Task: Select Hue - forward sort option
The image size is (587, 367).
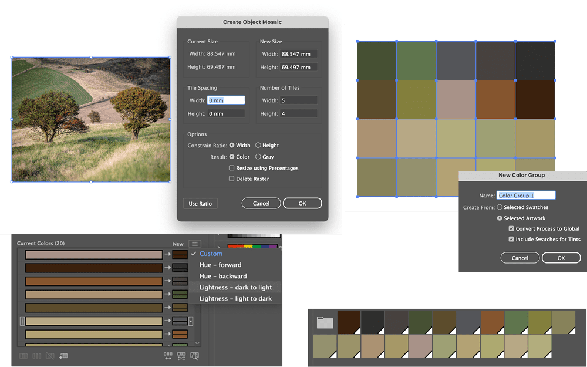Action: 220,265
